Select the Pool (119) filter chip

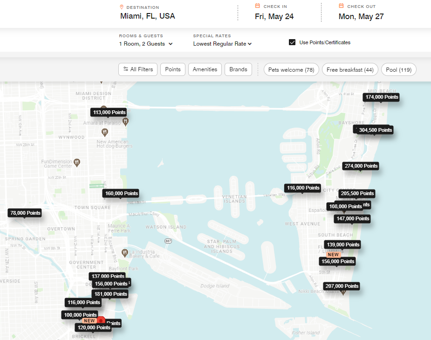(398, 70)
